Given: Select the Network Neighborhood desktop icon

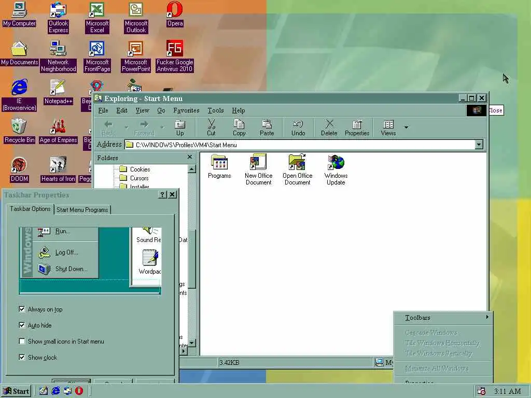Looking at the screenshot, I should pos(58,56).
